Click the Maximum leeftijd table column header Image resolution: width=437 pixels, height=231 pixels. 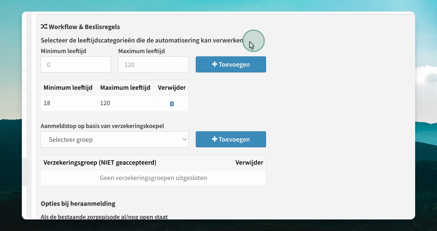tap(125, 88)
